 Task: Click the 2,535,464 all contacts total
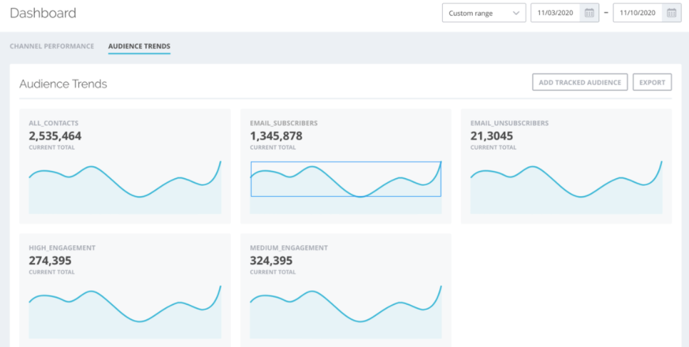pos(55,135)
